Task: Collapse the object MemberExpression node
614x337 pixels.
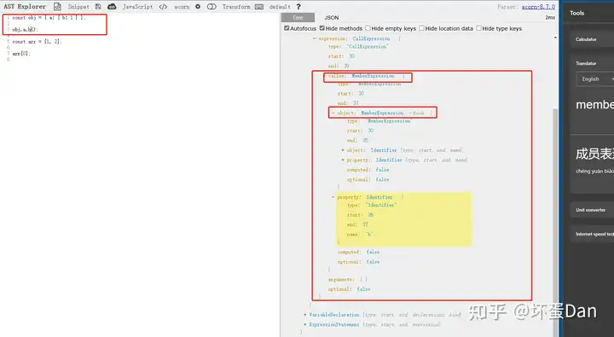Action: pos(333,113)
